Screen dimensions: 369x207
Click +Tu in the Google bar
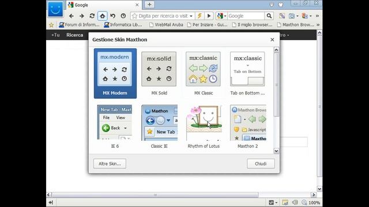pos(55,35)
